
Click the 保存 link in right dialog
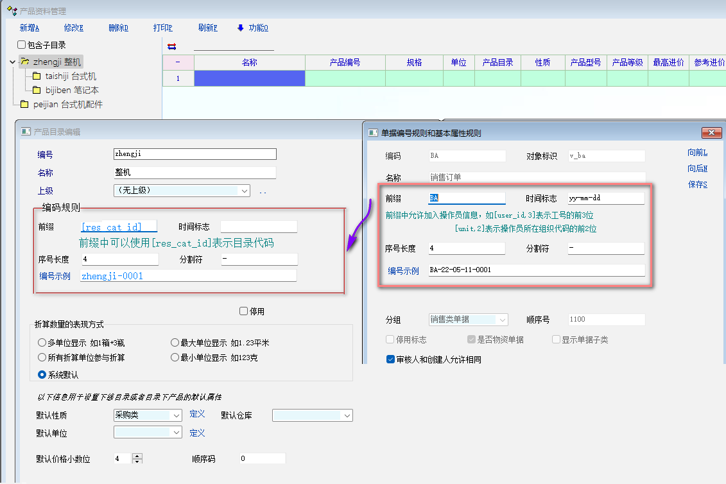pyautogui.click(x=697, y=185)
